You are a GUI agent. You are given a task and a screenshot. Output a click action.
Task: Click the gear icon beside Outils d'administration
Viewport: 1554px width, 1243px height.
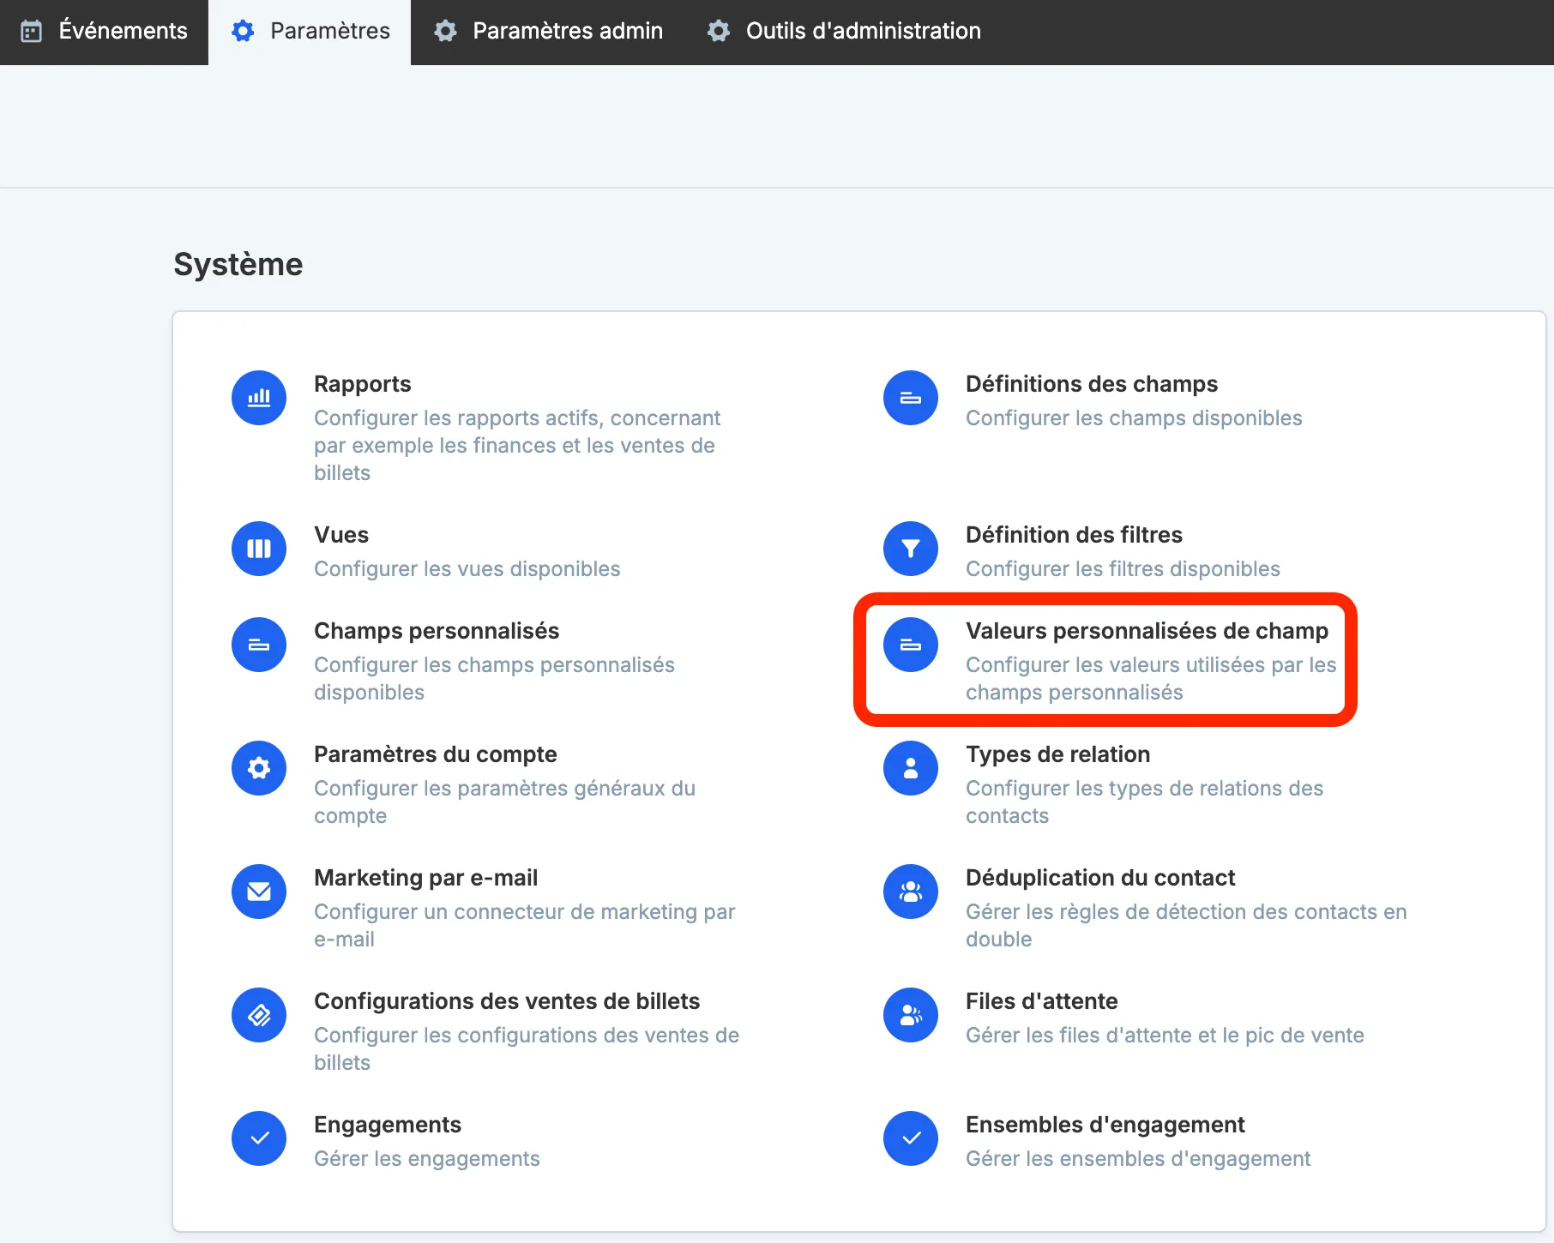coord(719,32)
